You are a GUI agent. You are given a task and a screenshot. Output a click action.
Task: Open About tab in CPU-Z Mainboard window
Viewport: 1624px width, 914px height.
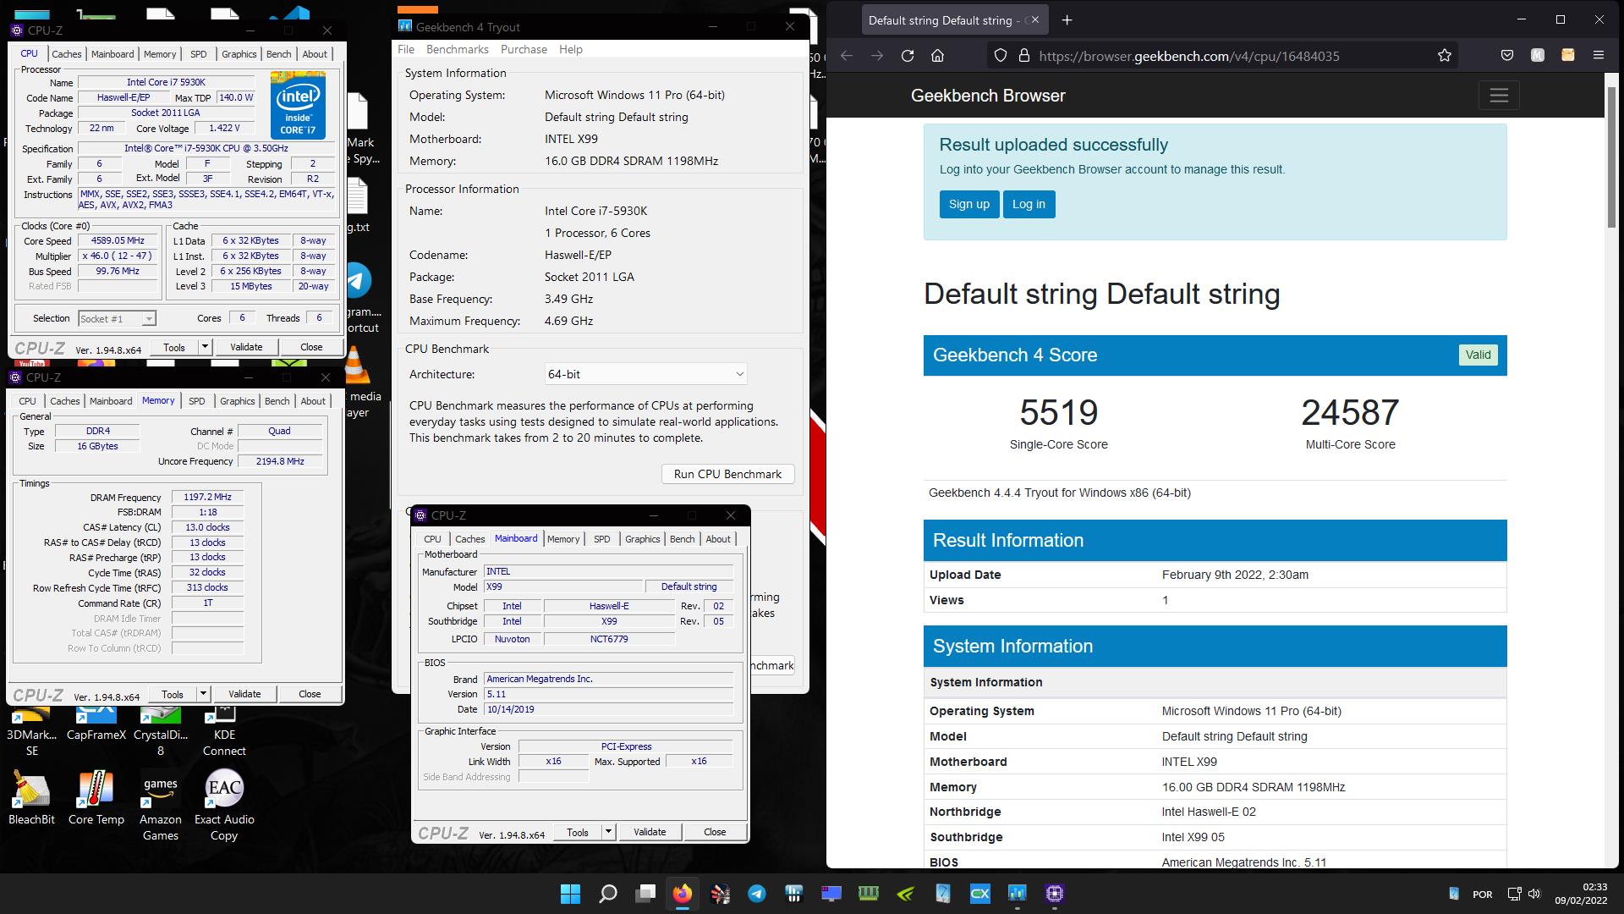(x=718, y=539)
